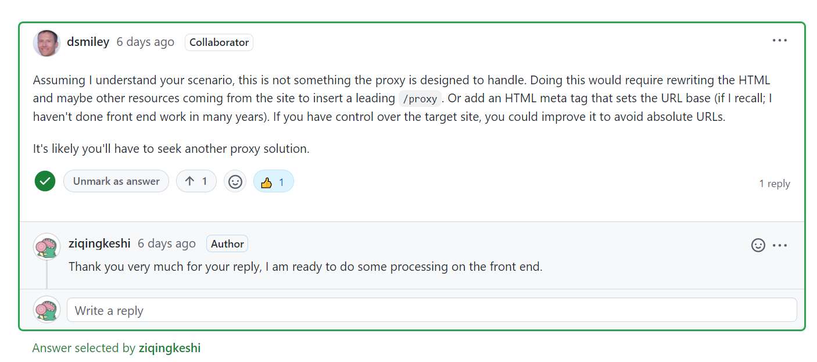Click the Collaborator badge
Screen dimensions: 817x362
pos(219,42)
